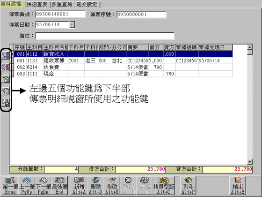Viewport: 262px width, 197px height.
Task: Click the first detail-row function icon in left sidebar
Action: pyautogui.click(x=6, y=55)
